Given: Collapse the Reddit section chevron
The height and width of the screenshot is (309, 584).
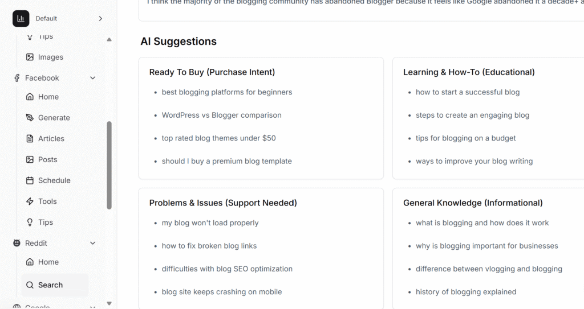Looking at the screenshot, I should coord(93,243).
